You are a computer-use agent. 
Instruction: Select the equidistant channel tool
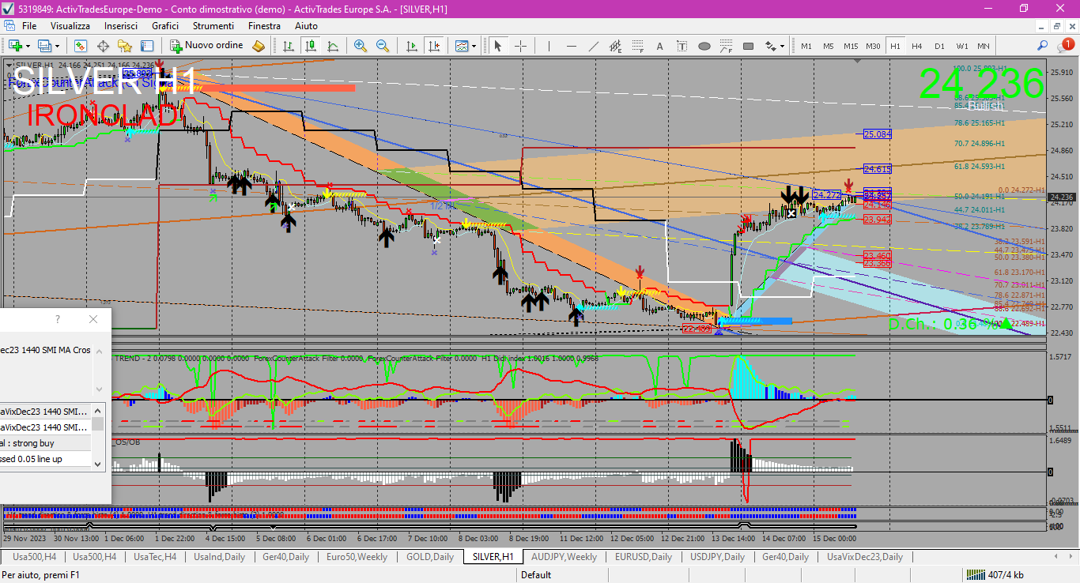[616, 46]
